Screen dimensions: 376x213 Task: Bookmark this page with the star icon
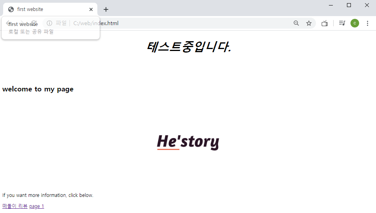pyautogui.click(x=309, y=23)
